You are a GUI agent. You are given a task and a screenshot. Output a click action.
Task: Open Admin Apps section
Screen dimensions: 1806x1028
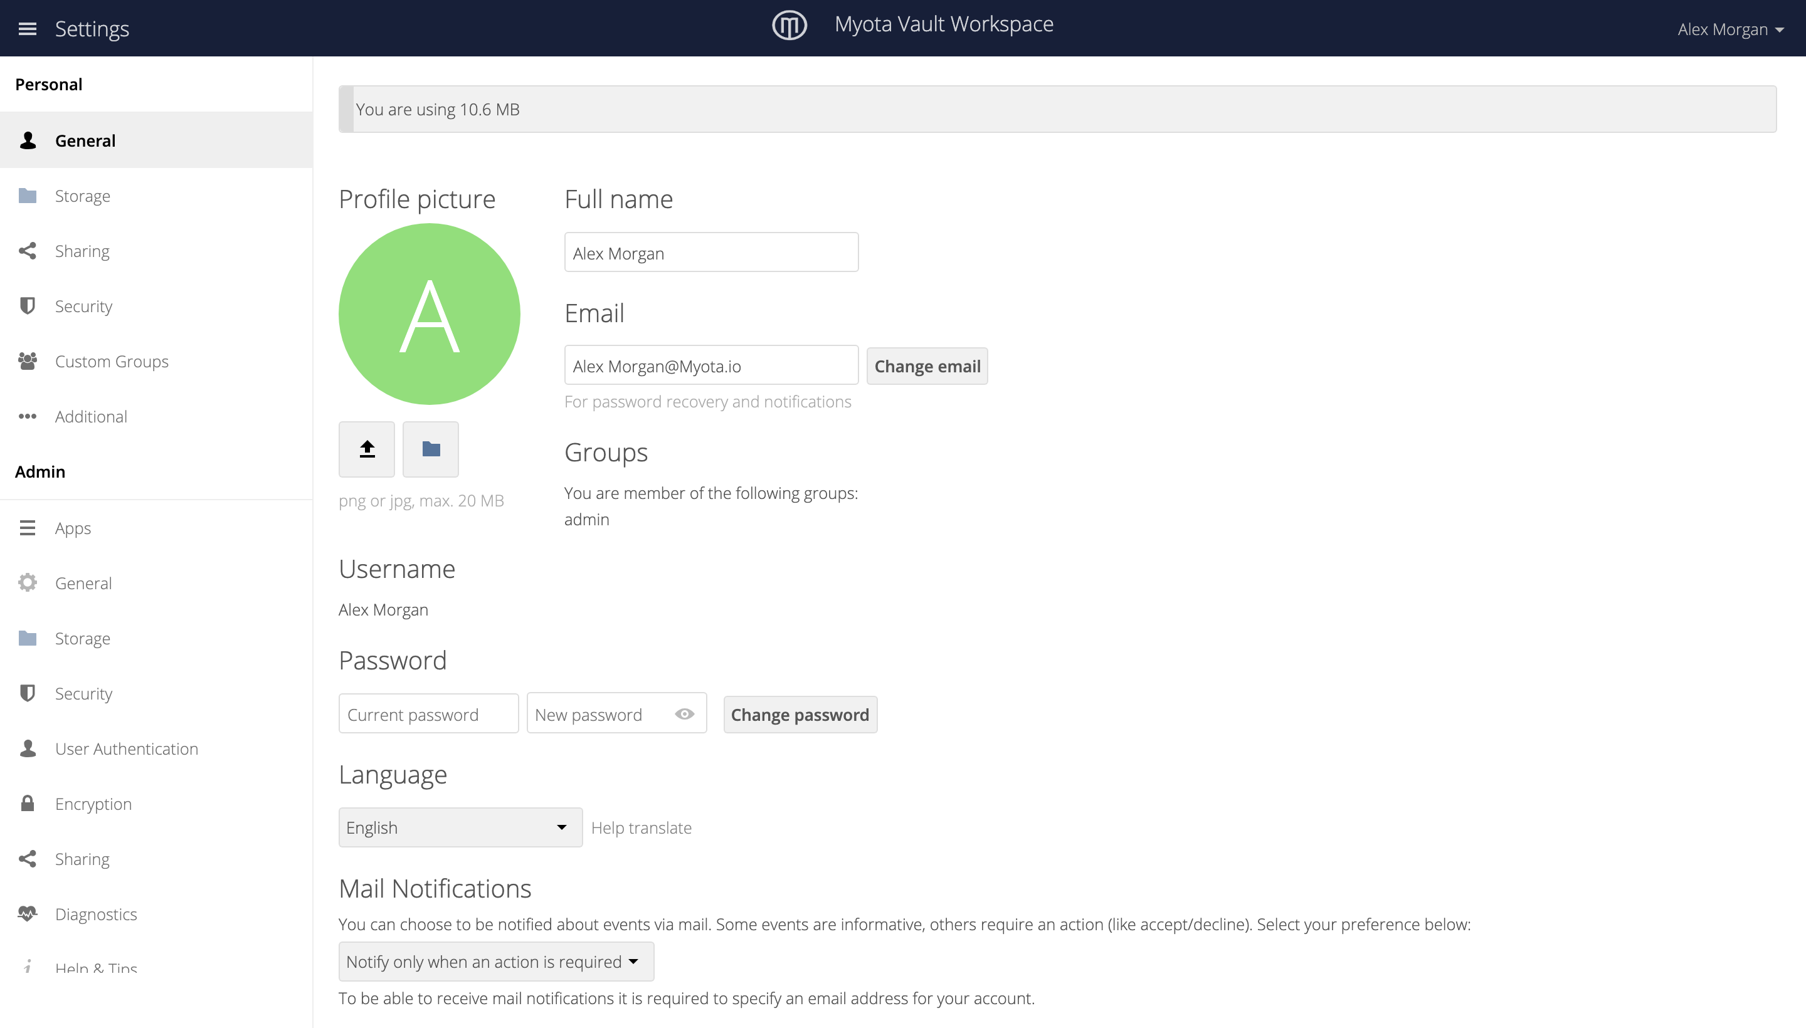[x=156, y=527]
